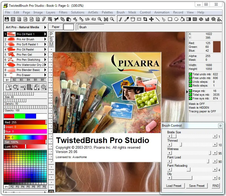Image resolution: width=226 pixels, height=196 pixels.
Task: Open the Palettes menu
Action: 107,12
